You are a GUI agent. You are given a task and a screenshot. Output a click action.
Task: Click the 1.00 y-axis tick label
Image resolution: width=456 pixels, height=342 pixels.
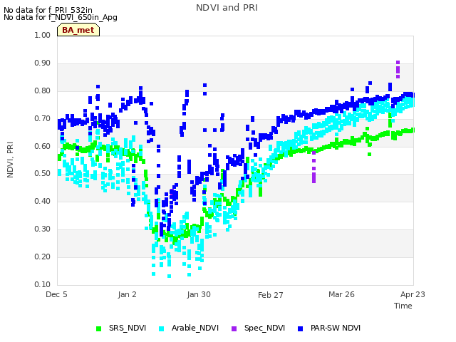click(43, 35)
